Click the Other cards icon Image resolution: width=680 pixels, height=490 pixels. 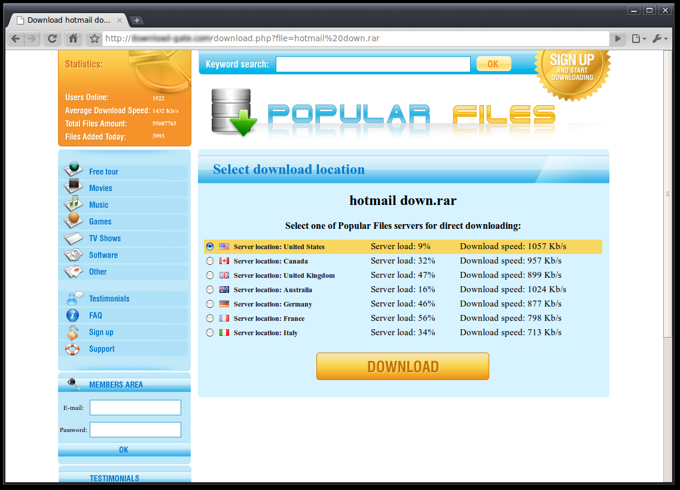[x=74, y=271]
